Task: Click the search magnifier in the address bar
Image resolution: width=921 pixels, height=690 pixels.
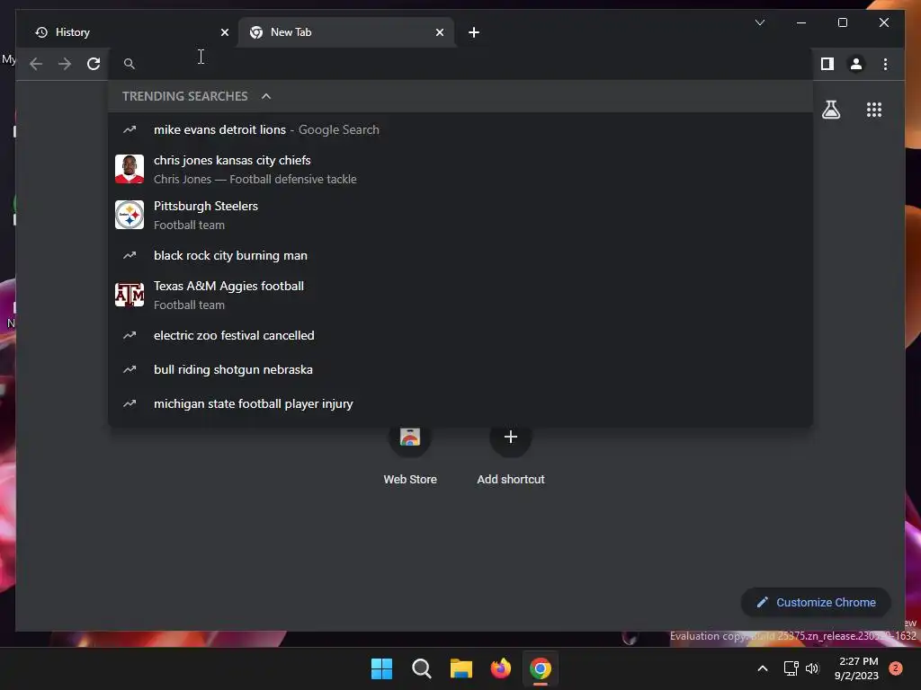Action: point(130,64)
